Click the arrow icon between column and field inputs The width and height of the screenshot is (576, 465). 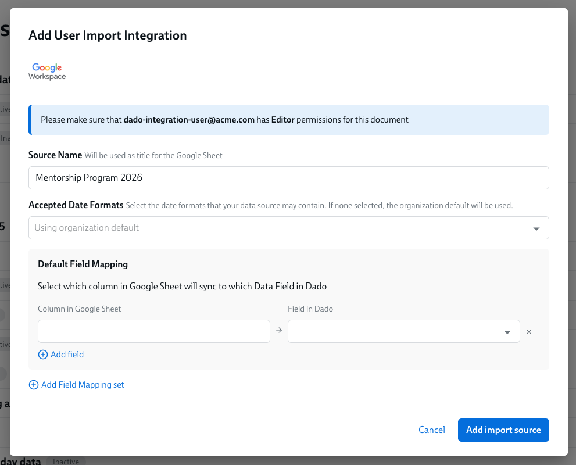point(279,331)
